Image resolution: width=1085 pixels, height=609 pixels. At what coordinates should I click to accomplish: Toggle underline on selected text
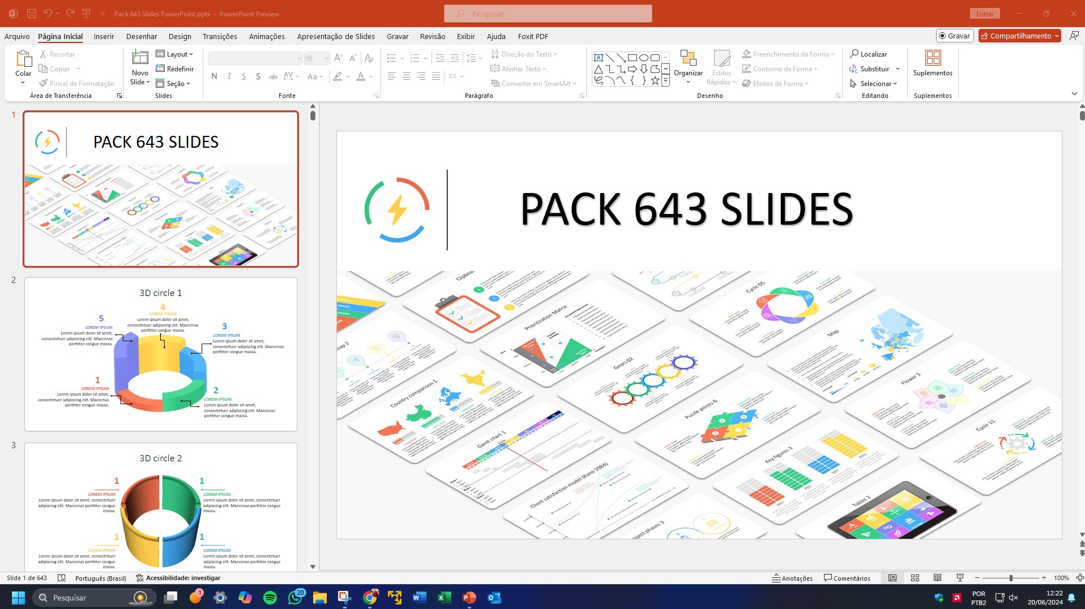(244, 76)
